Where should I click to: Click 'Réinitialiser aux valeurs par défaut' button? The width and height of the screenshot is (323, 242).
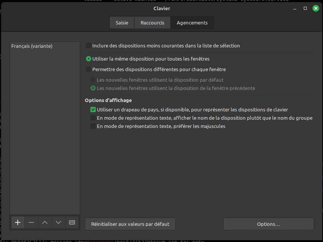(130, 224)
